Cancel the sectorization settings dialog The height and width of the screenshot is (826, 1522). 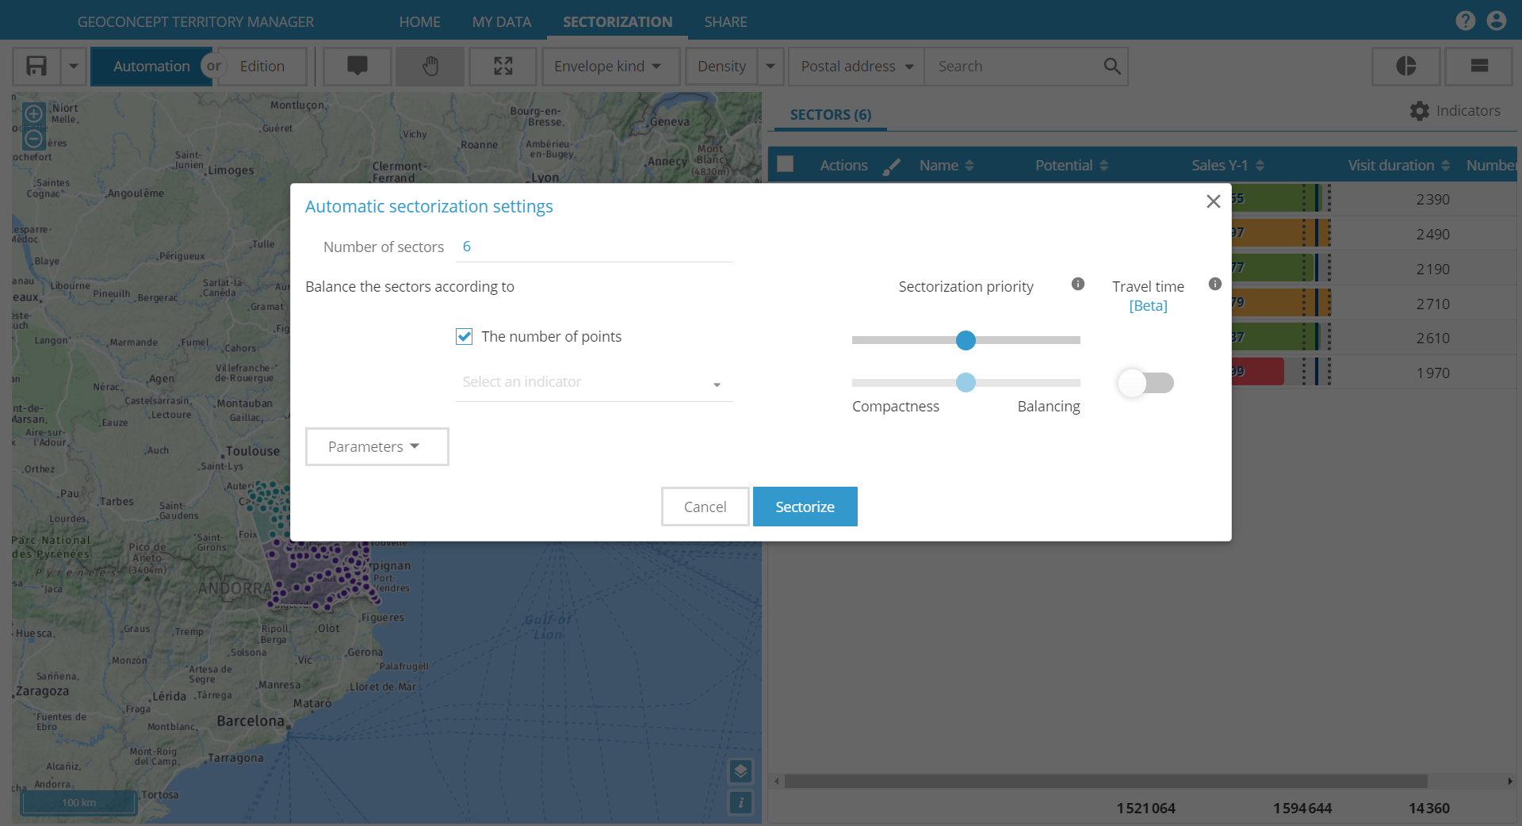click(x=705, y=507)
